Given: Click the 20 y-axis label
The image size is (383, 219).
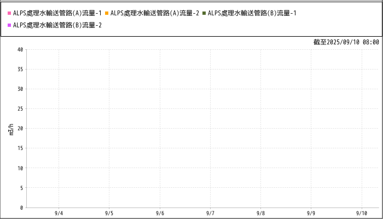Looking at the screenshot, I should [x=20, y=129].
